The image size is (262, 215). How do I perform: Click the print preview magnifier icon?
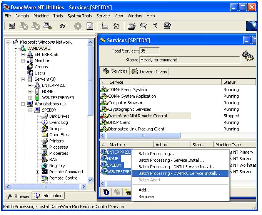(144, 26)
